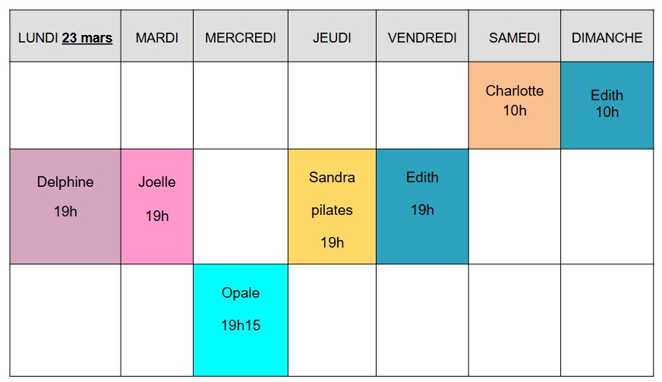Select the pink Joelle 19h session
Viewport: 662px width, 382px height.
156,206
